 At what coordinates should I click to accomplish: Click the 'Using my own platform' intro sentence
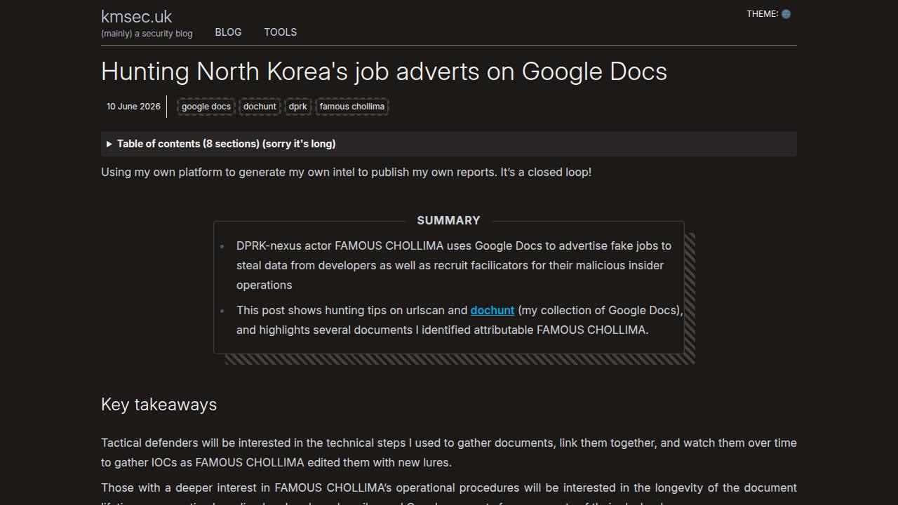[x=346, y=172]
